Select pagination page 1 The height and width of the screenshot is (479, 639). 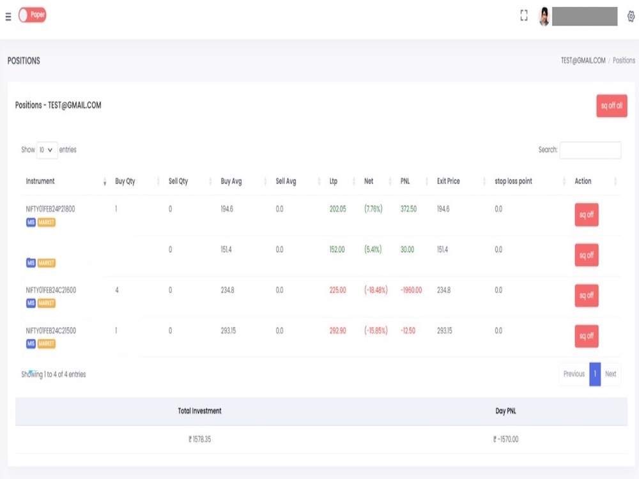coord(595,374)
